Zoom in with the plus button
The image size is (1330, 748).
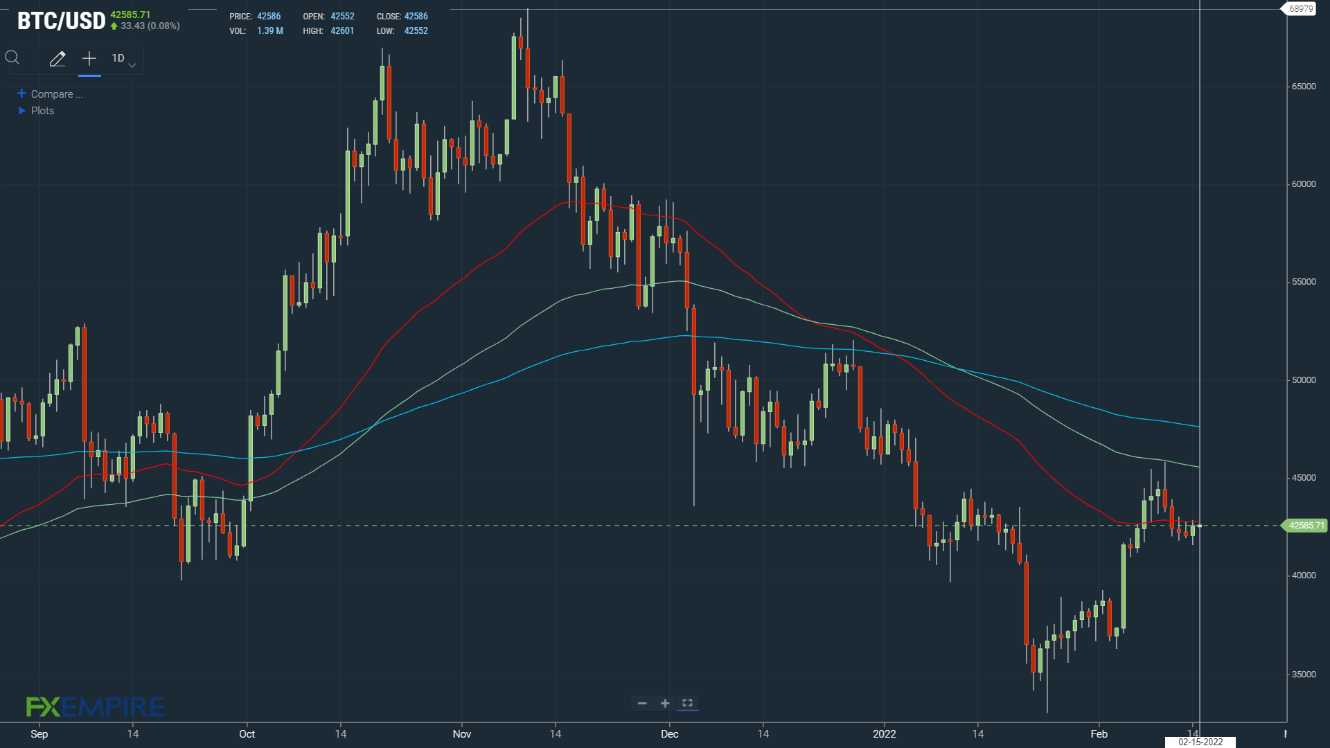pyautogui.click(x=665, y=704)
